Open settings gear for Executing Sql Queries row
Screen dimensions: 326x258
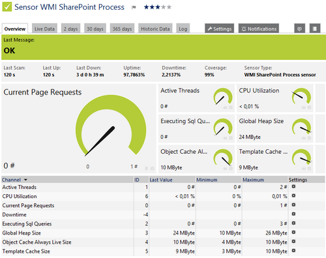293,223
